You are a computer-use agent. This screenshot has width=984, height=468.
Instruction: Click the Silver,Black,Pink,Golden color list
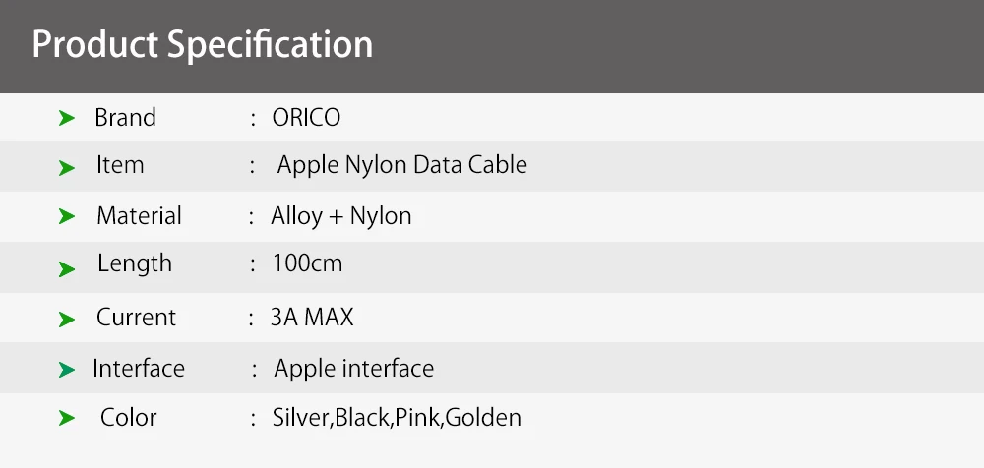(x=397, y=418)
